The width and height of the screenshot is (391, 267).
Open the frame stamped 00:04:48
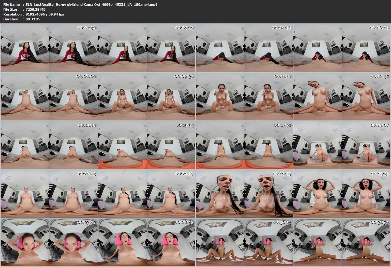coord(244,48)
